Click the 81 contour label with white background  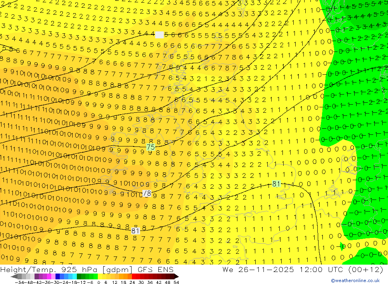[x=135, y=231]
